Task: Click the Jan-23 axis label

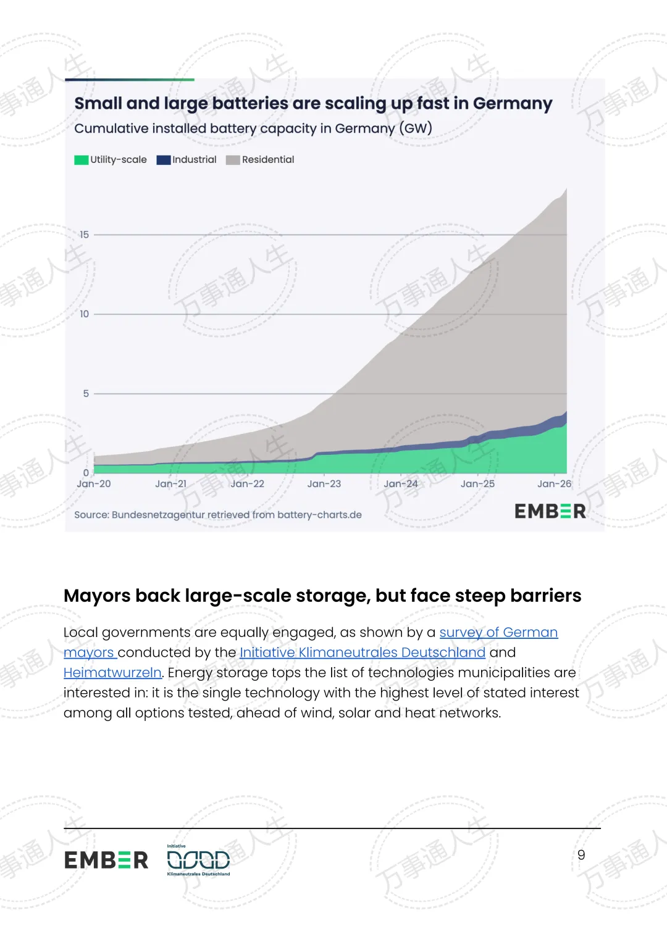Action: [324, 484]
